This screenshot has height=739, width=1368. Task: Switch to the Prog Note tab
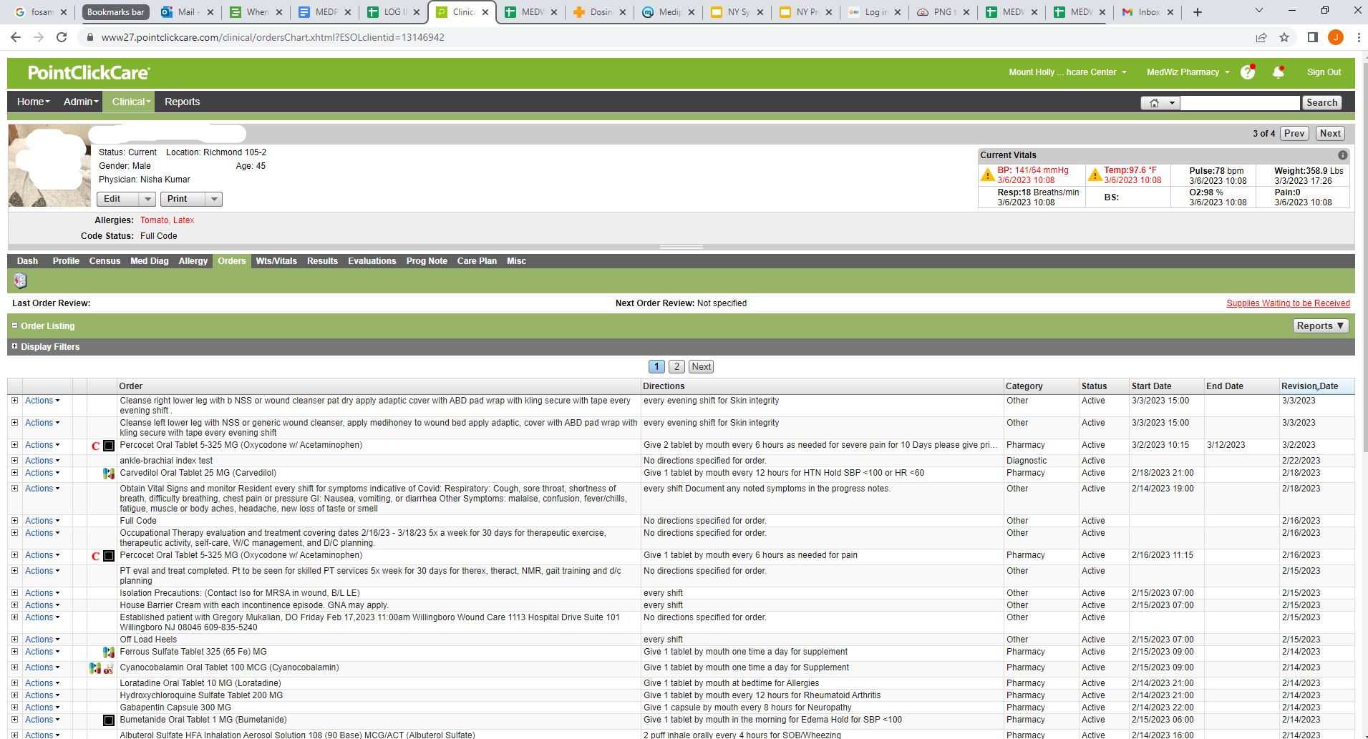(x=427, y=261)
